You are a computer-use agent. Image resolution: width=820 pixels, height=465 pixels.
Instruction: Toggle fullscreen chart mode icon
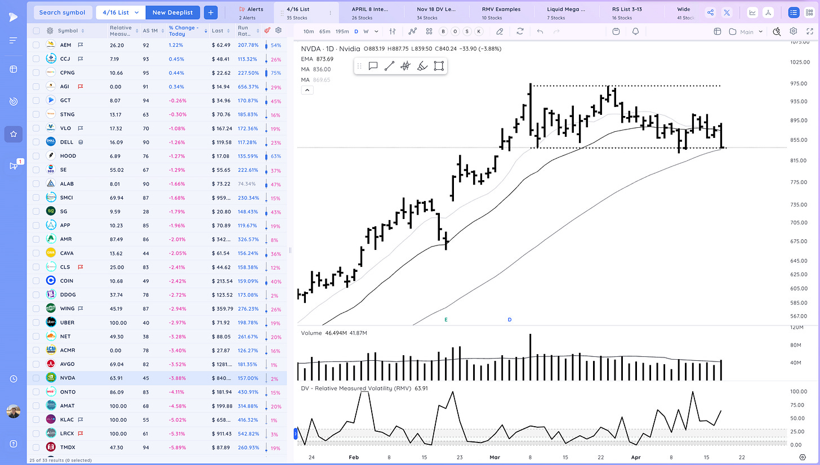tap(809, 32)
